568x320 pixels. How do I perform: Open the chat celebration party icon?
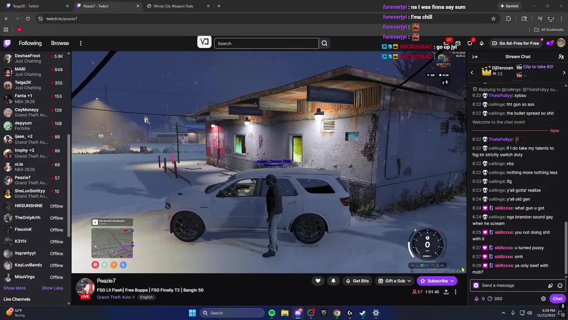coord(551,285)
